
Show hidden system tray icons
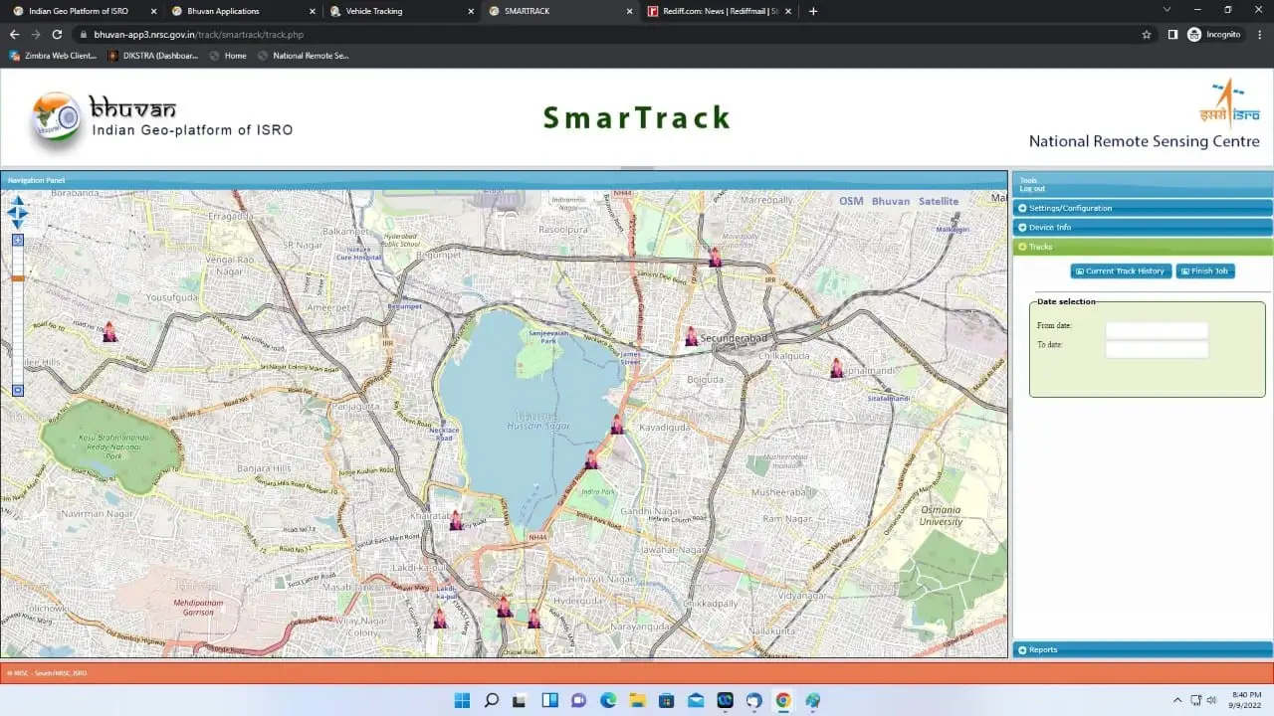1175,700
